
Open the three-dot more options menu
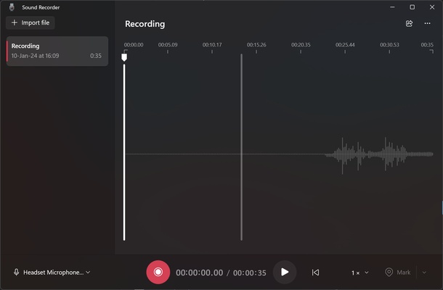[427, 23]
